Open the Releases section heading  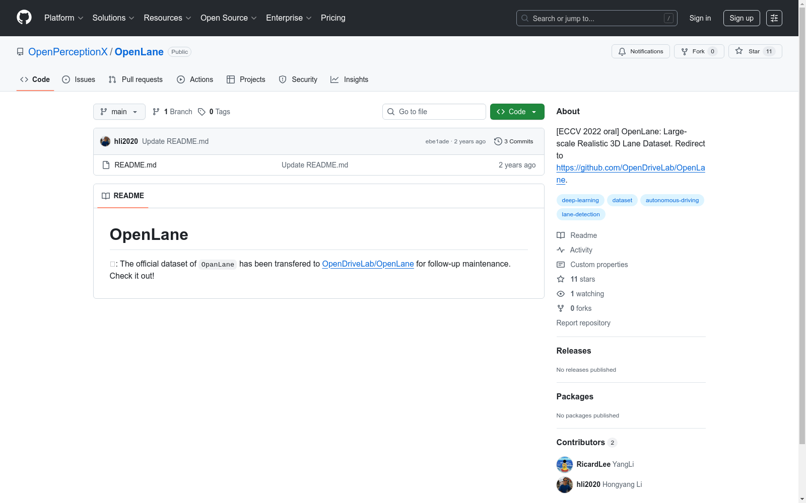point(574,351)
